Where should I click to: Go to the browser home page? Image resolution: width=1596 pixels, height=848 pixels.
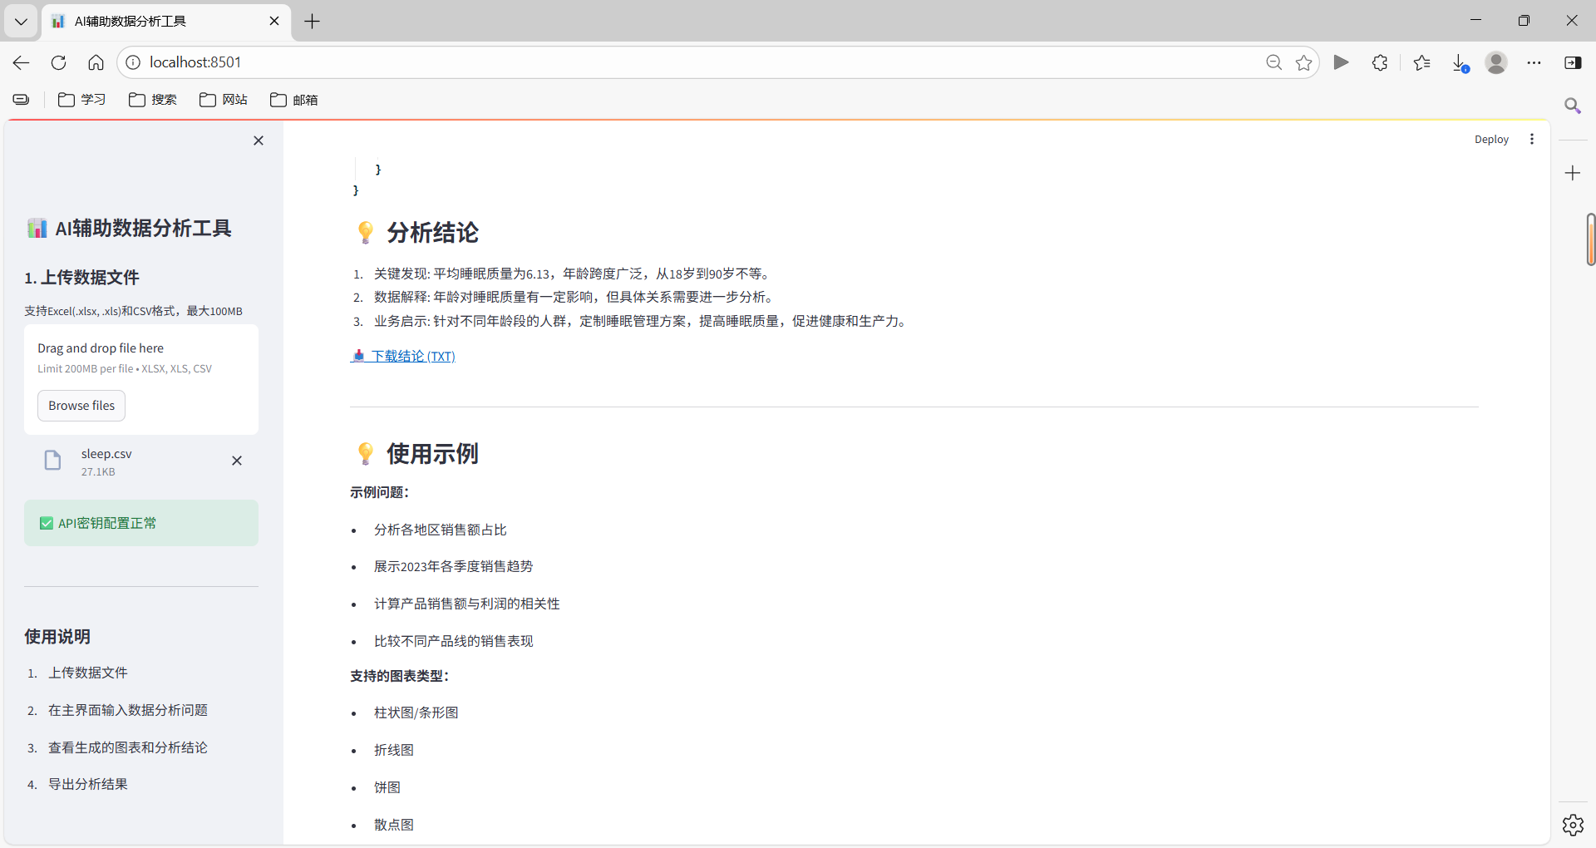pos(96,62)
